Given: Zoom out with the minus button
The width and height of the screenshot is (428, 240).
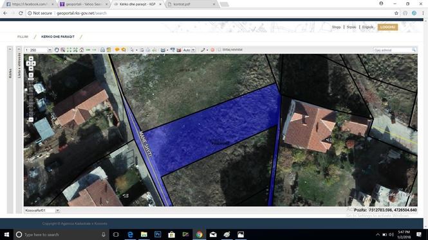Looking at the screenshot, I should [x=31, y=120].
